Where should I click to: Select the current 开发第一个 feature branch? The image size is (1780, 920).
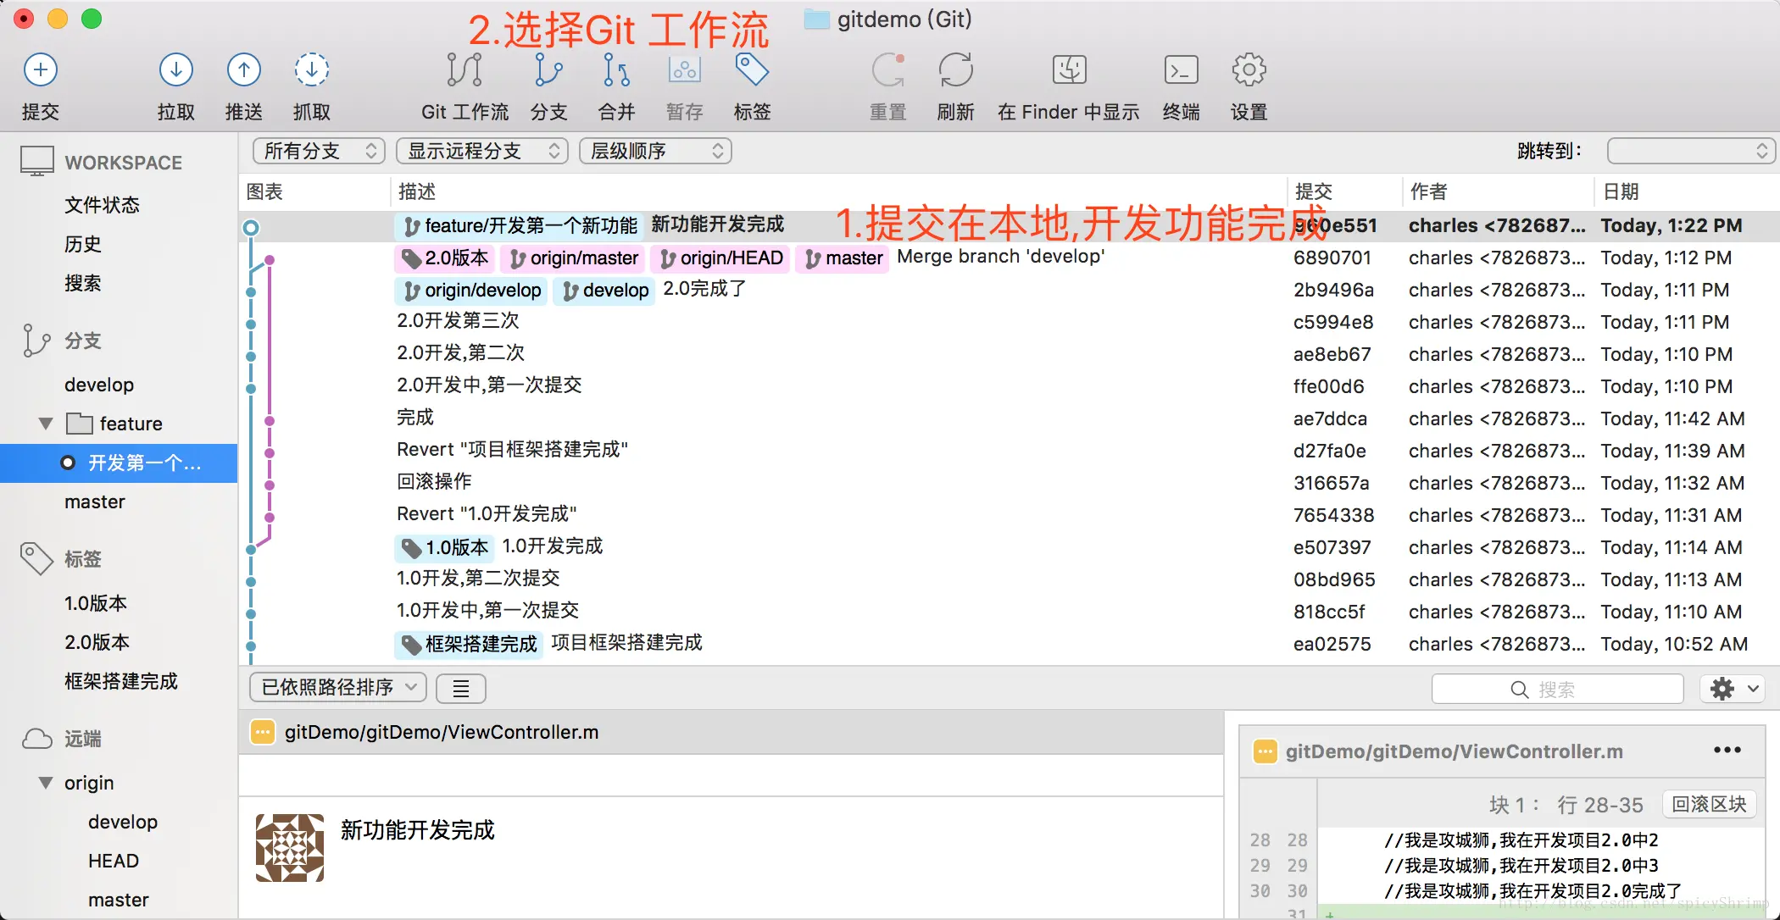(x=144, y=463)
